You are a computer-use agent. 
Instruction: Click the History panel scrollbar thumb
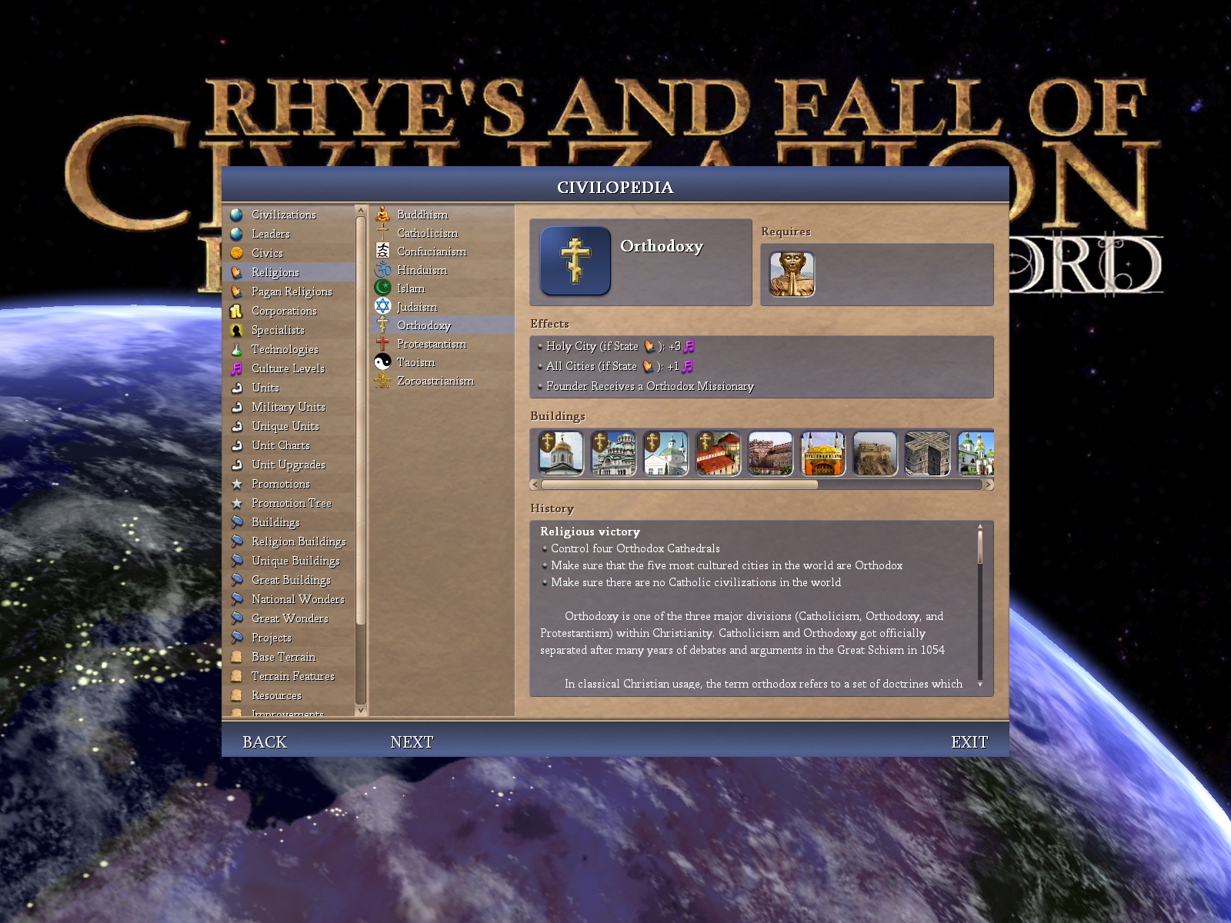point(980,547)
